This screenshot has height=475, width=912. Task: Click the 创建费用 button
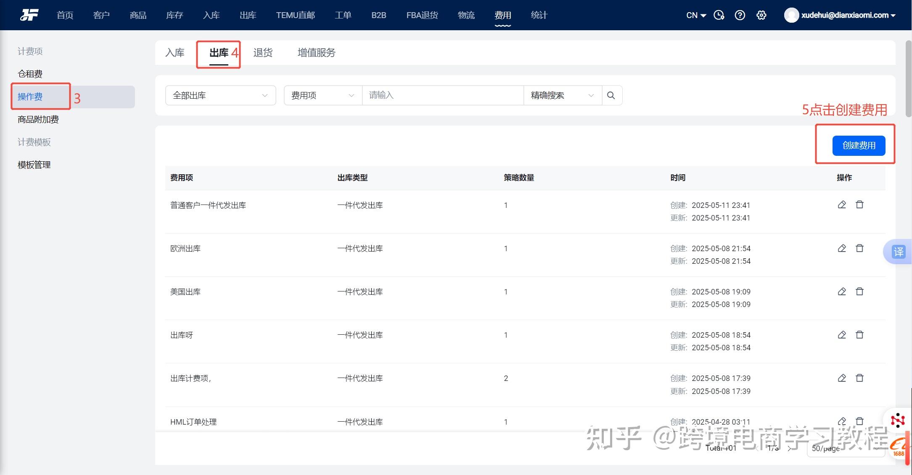point(859,146)
